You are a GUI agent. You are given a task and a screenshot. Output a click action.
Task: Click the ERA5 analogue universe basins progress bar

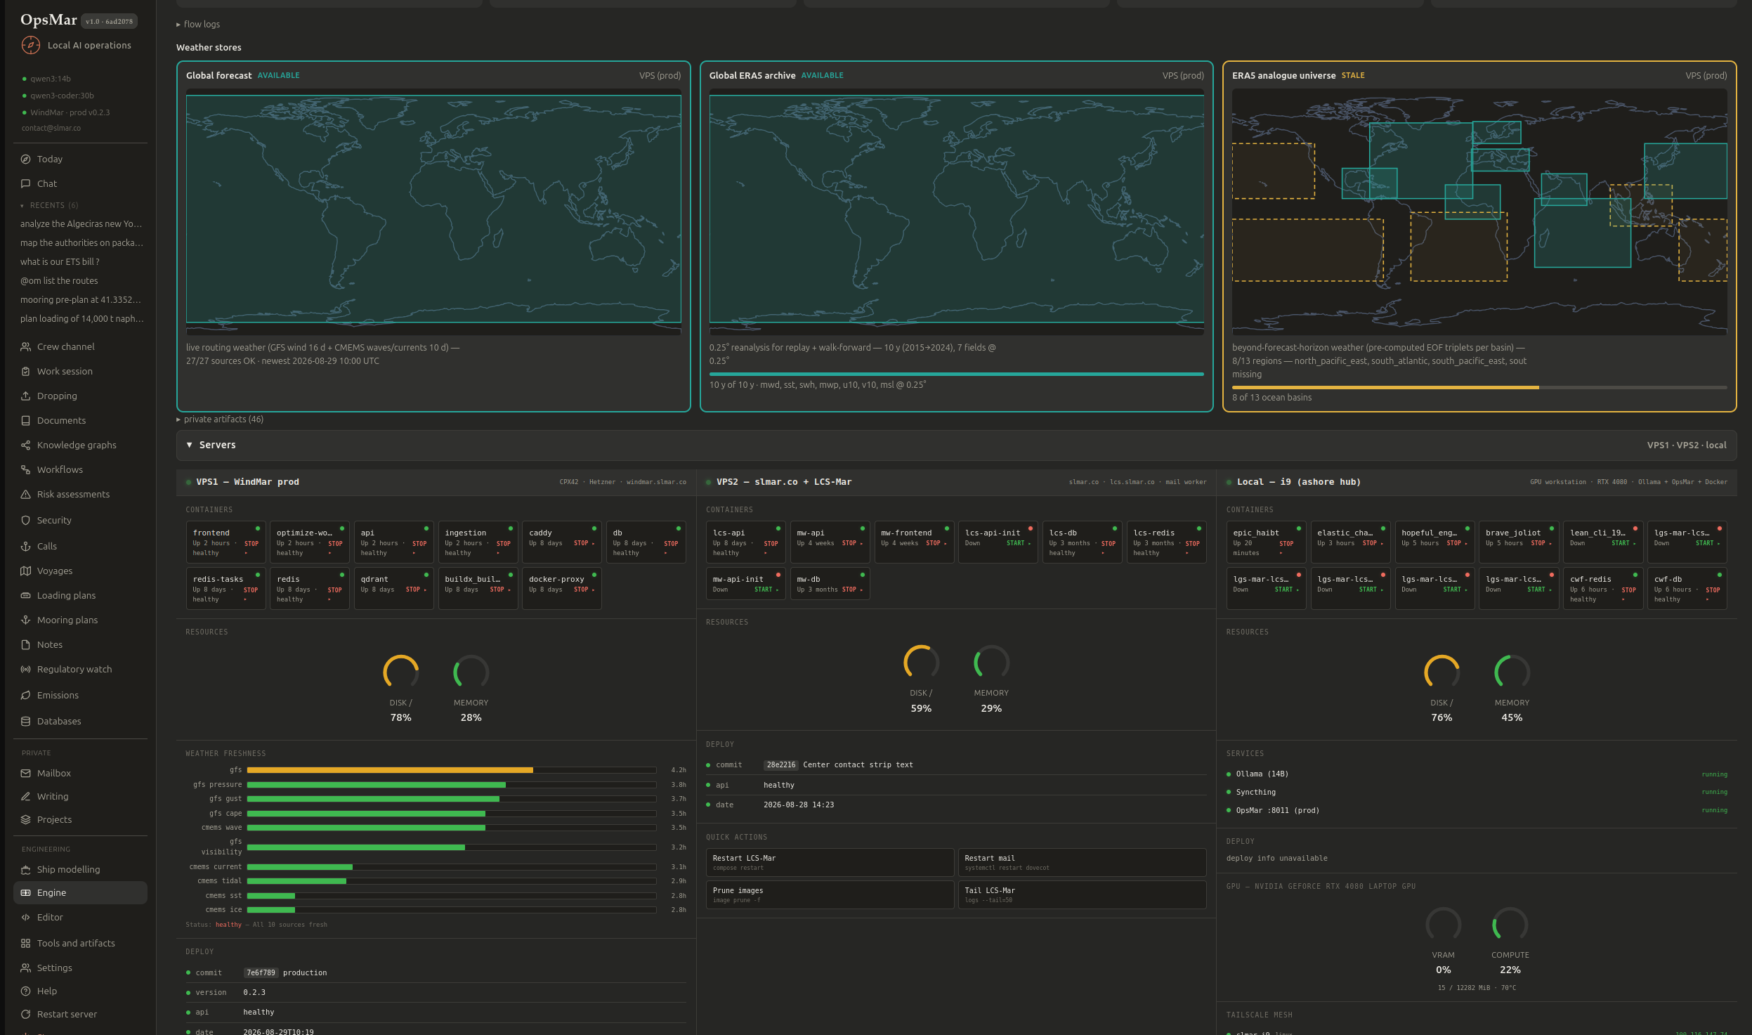pos(1479,388)
